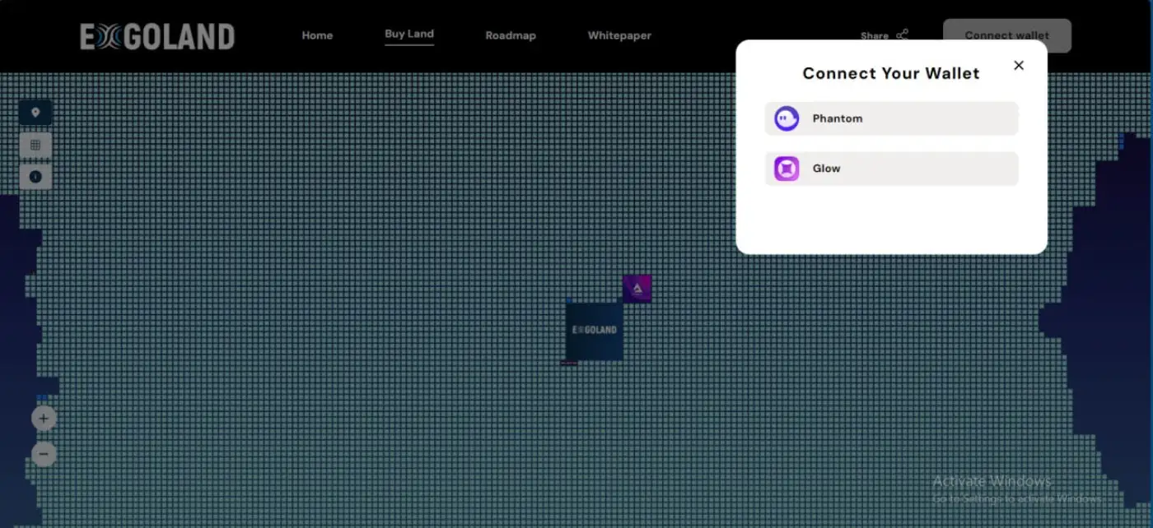Image resolution: width=1153 pixels, height=528 pixels.
Task: Open the Buy Land tab
Action: click(x=409, y=35)
